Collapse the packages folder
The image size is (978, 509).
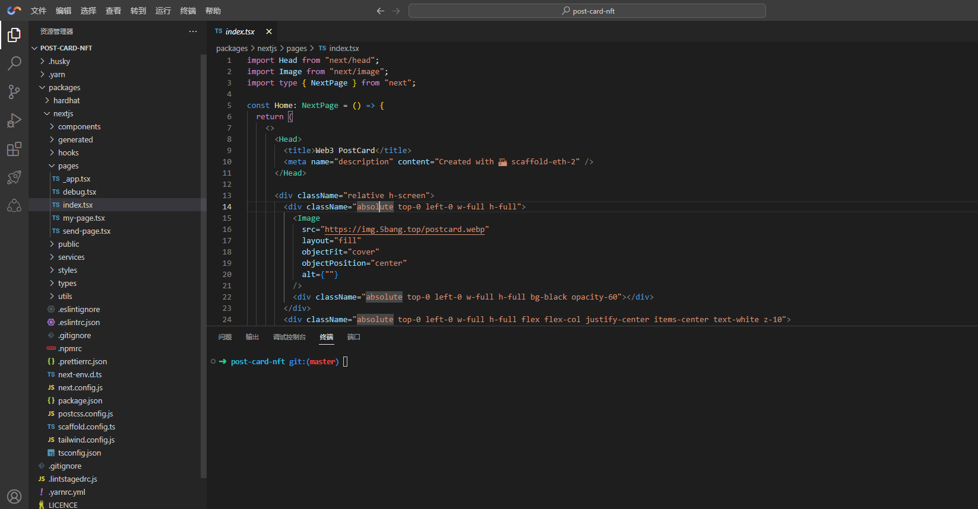[x=118, y=87]
